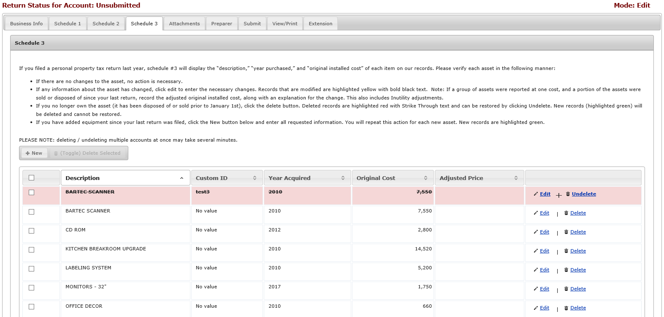Toggle the sort arrow on the Description column
The width and height of the screenshot is (664, 317).
point(182,178)
